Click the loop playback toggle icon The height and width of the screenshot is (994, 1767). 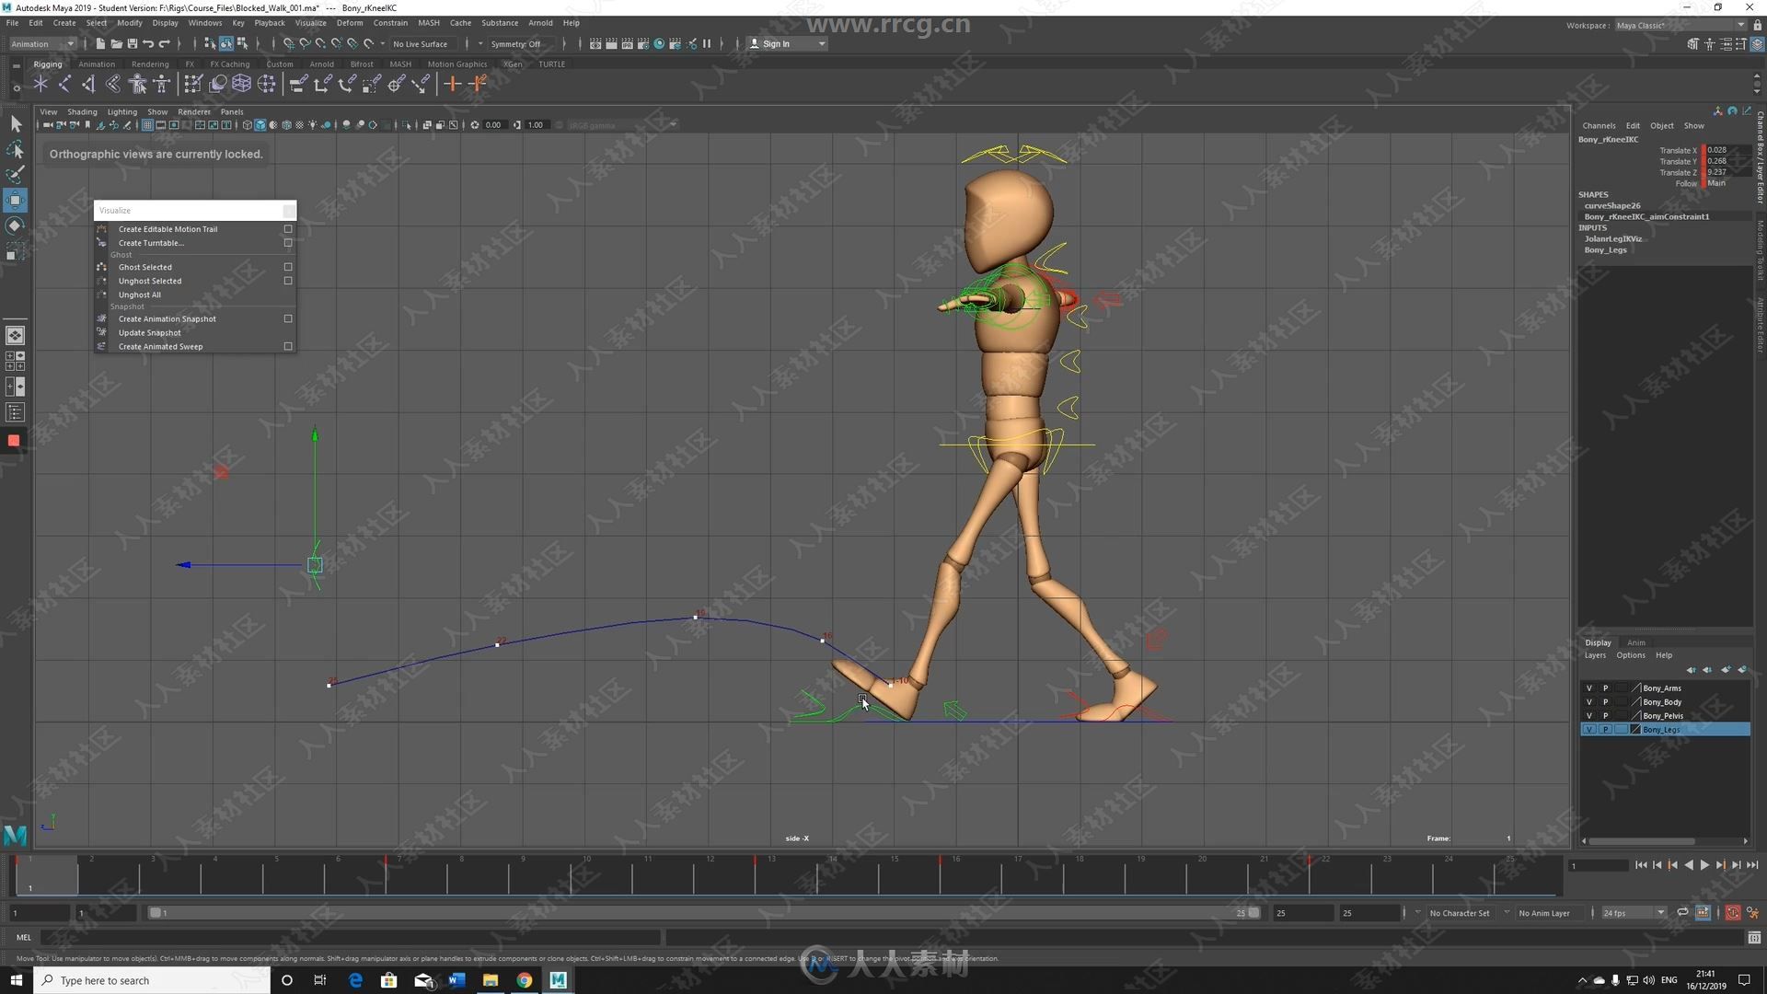(x=1682, y=913)
